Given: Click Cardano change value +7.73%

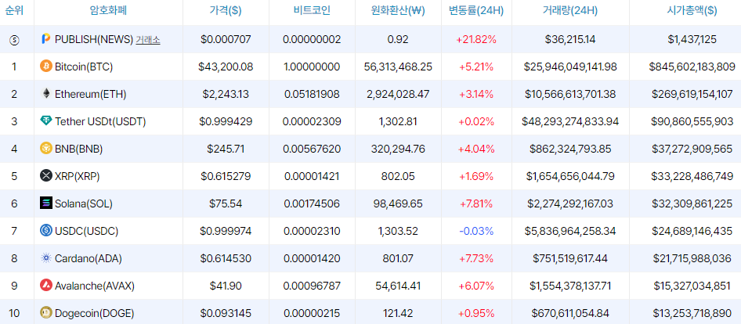Looking at the screenshot, I should pos(476,259).
